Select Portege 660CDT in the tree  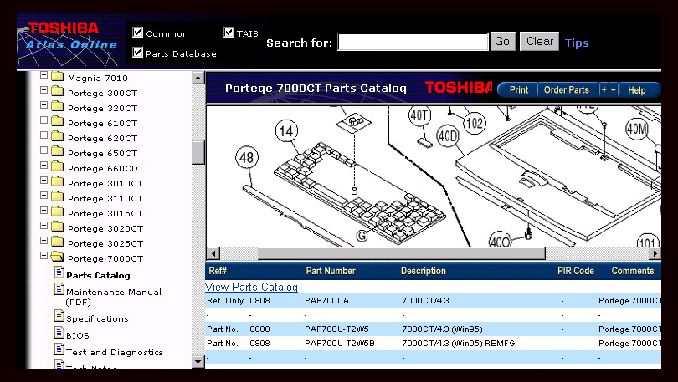click(x=106, y=168)
